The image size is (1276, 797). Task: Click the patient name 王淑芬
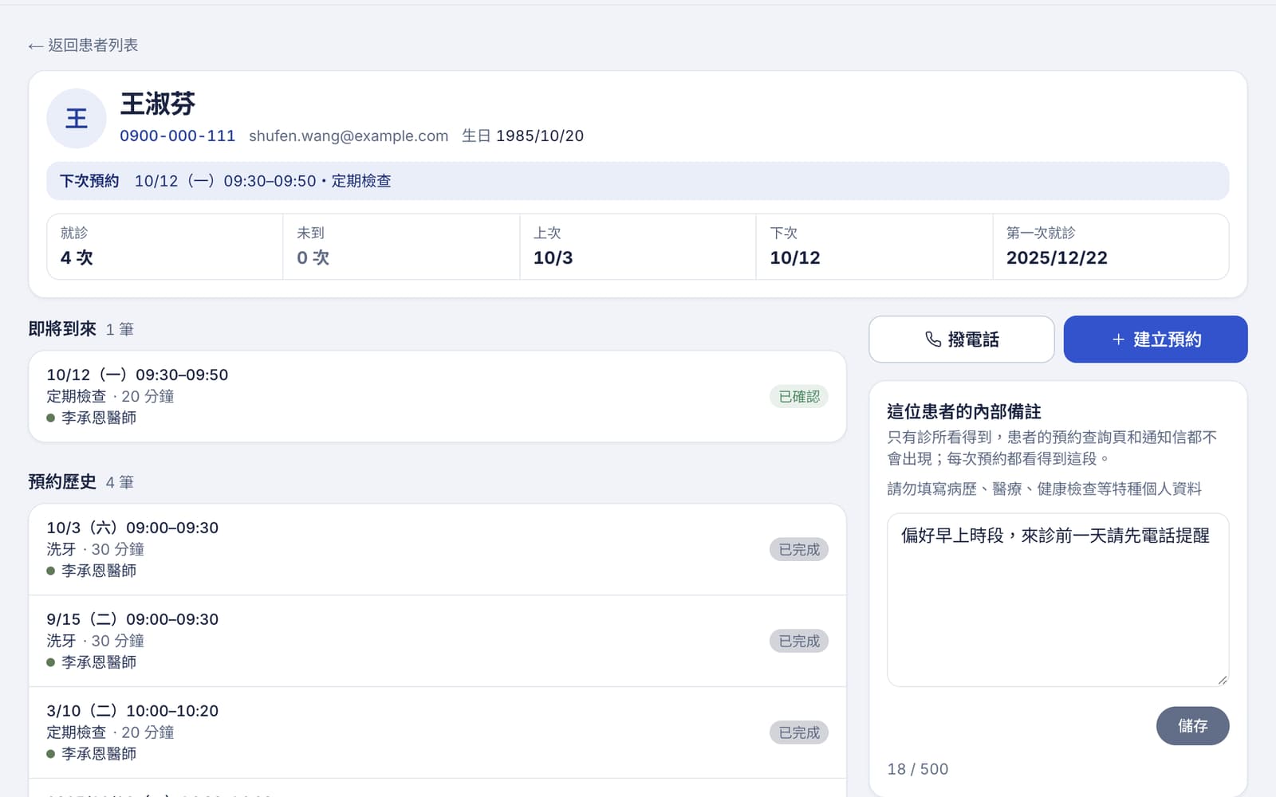click(x=158, y=104)
